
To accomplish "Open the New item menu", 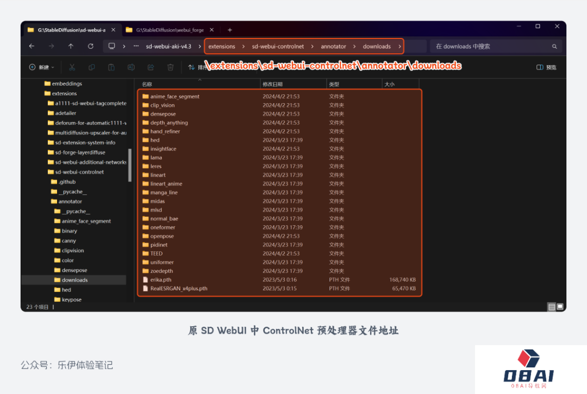I will coord(41,67).
